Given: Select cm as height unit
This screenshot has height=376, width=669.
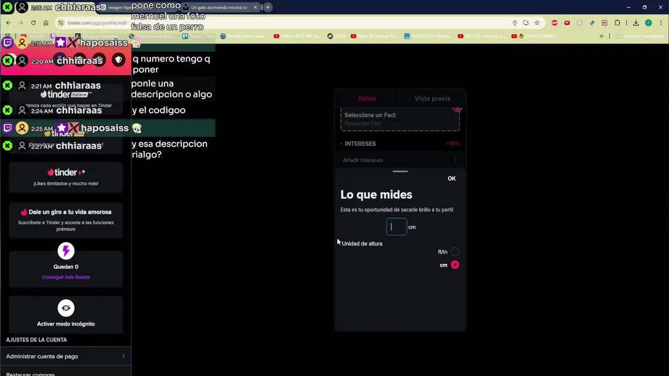Looking at the screenshot, I should pos(455,265).
